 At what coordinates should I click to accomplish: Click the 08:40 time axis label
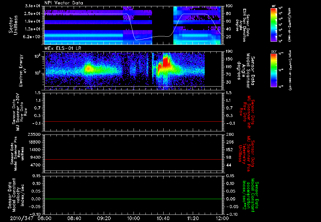tap(74, 218)
